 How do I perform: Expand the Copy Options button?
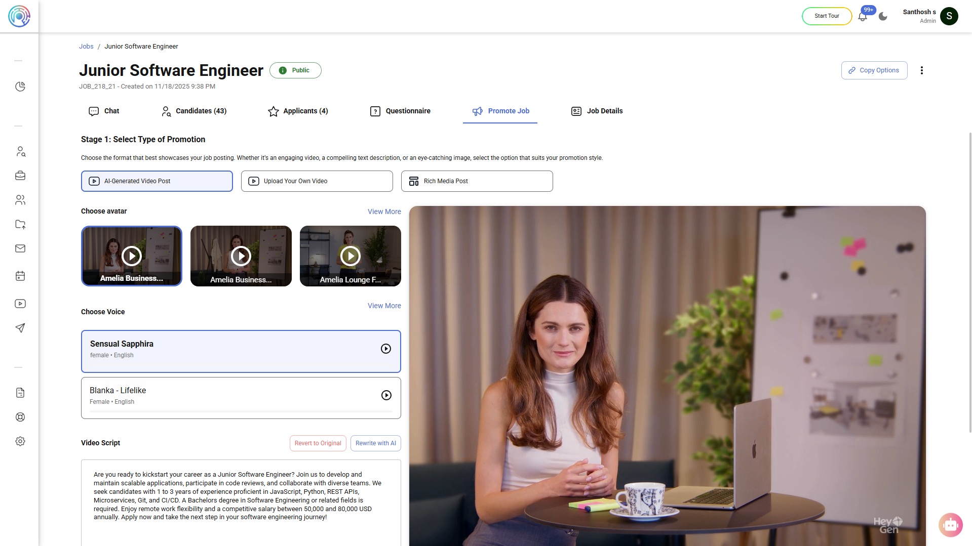point(874,70)
